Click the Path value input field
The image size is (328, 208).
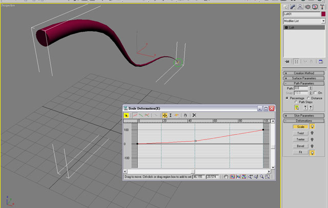tap(301, 88)
